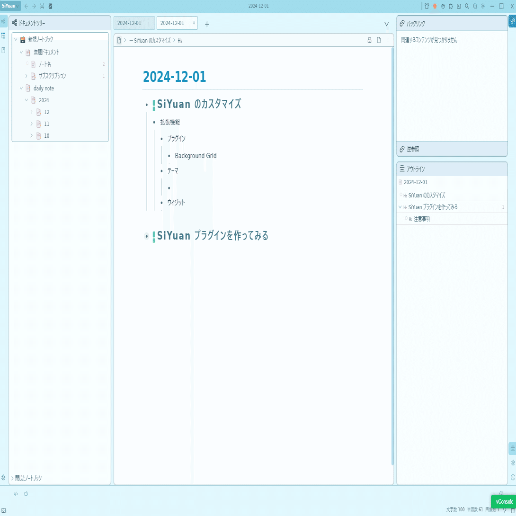The image size is (516, 516).
Task: Click the help question mark icon
Action: [505, 510]
